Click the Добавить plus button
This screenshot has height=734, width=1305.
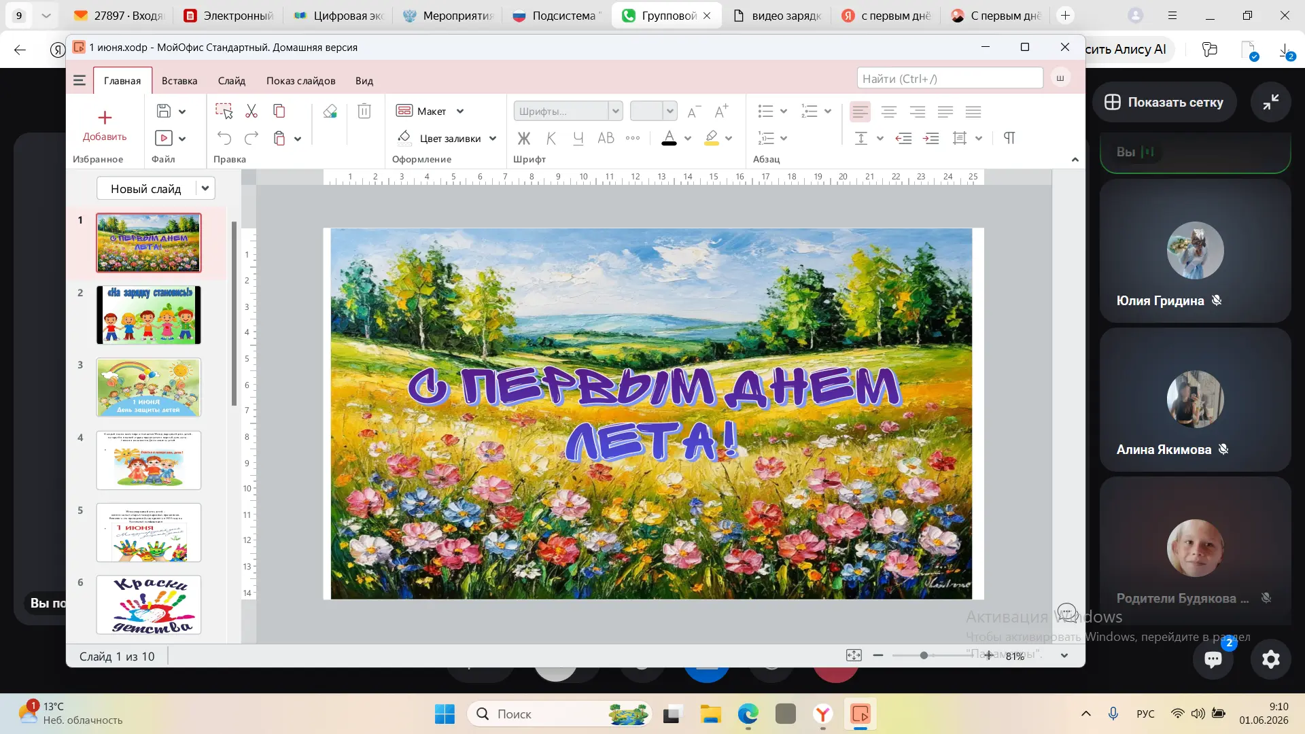[105, 126]
